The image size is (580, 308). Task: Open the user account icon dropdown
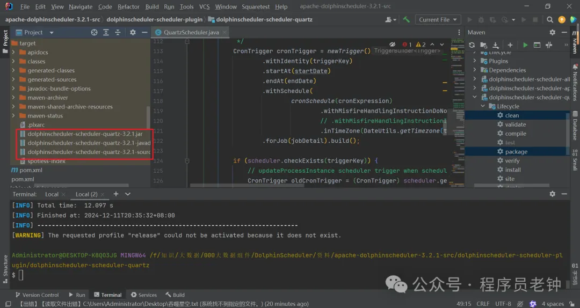click(x=390, y=20)
